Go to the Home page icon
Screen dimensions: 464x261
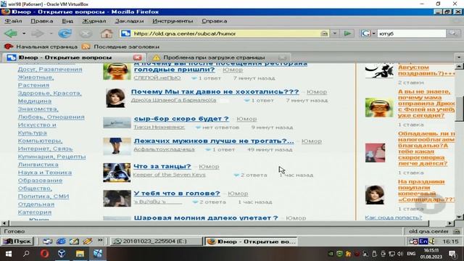point(107,33)
